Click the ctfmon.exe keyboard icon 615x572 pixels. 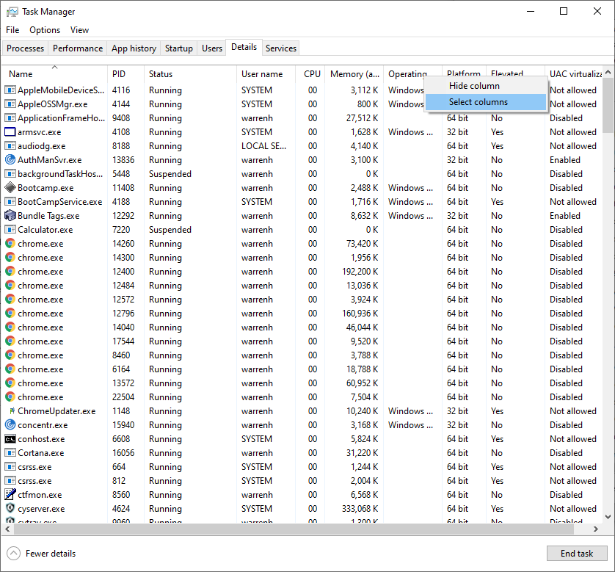pyautogui.click(x=10, y=494)
